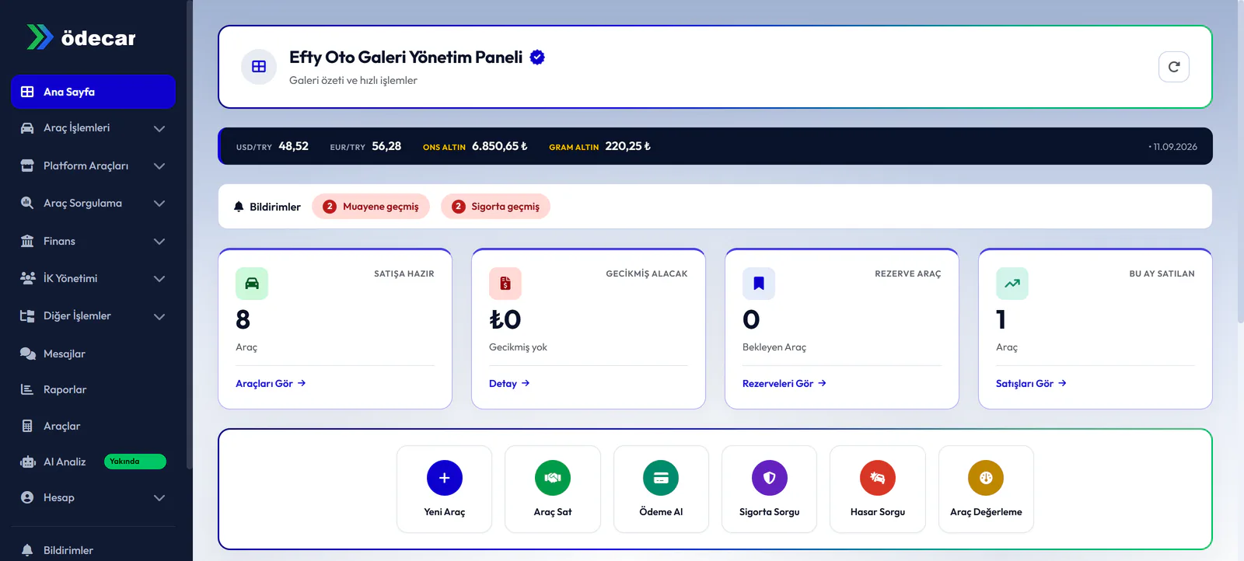Expand the Platform Araçları chevron
The height and width of the screenshot is (561, 1244).
point(159,166)
